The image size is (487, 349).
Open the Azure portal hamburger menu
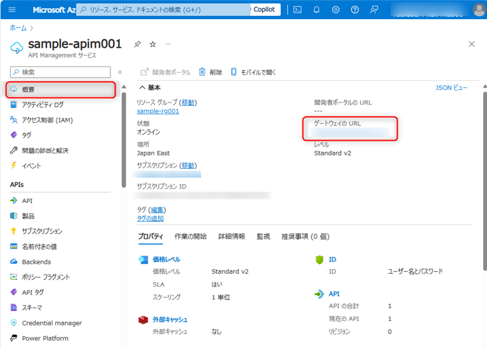[11, 10]
